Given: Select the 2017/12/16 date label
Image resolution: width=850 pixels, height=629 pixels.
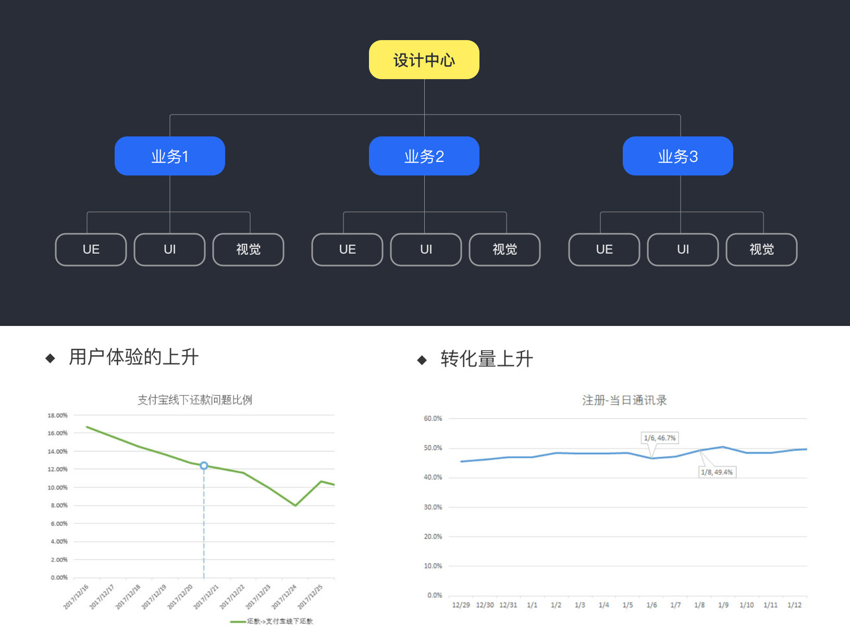Looking at the screenshot, I should coord(77,597).
